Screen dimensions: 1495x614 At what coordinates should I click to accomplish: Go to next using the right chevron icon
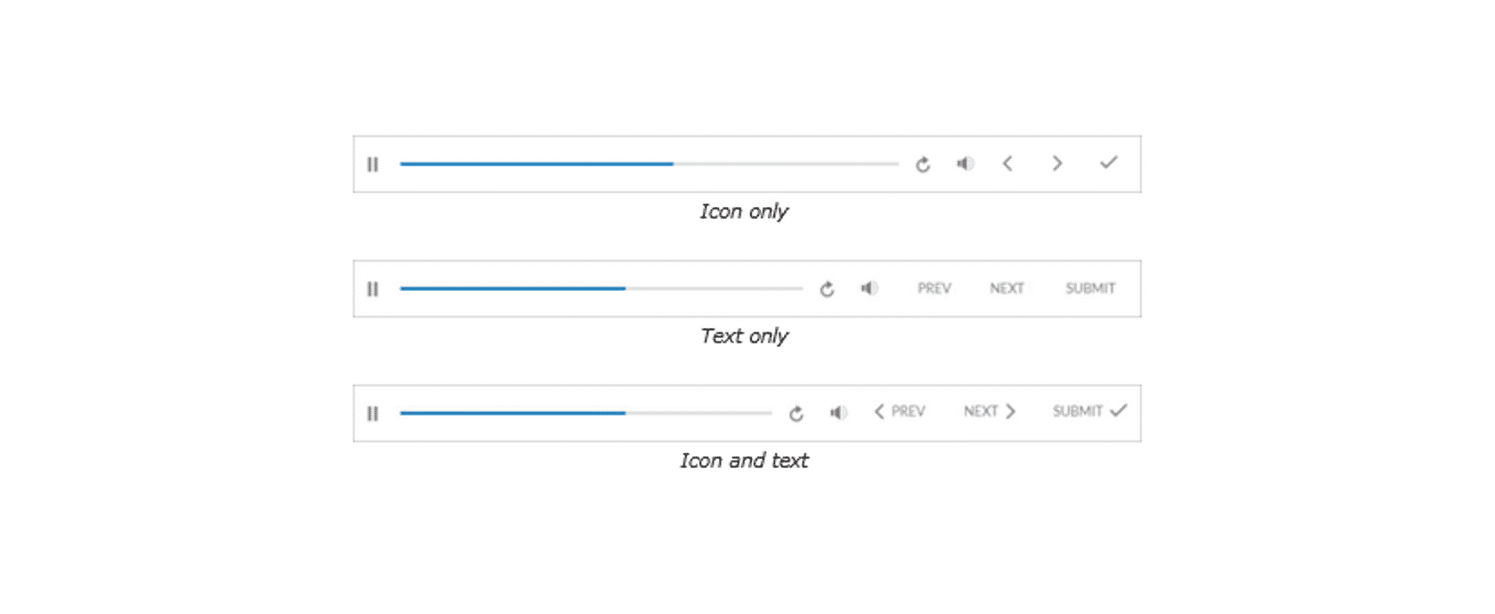coord(1057,164)
